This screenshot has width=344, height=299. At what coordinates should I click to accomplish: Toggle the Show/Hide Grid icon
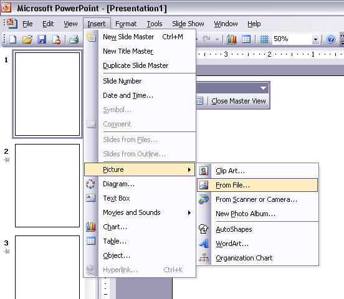click(x=264, y=39)
